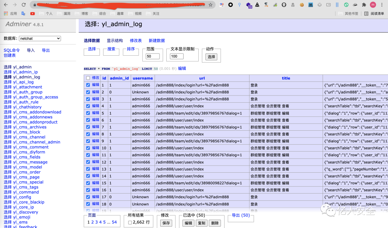Open the cookie extension icon
The height and width of the screenshot is (228, 388).
302,5
